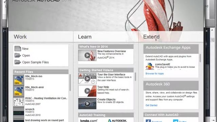Click test drawing work on round part
Viewport: 217px width, 122px height.
[x=44, y=120]
